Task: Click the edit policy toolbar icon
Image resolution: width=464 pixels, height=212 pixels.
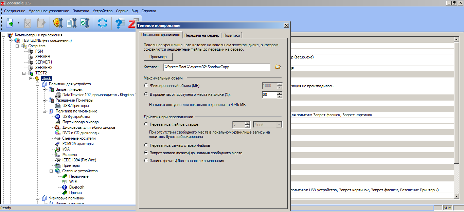Action: pyautogui.click(x=41, y=23)
